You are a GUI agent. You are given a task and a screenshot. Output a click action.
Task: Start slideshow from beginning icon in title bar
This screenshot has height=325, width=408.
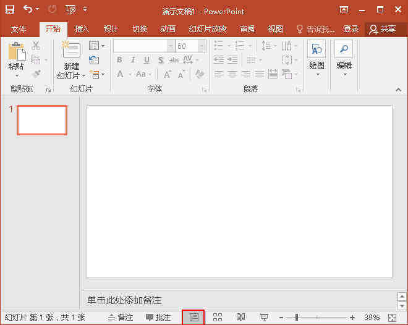pos(70,10)
